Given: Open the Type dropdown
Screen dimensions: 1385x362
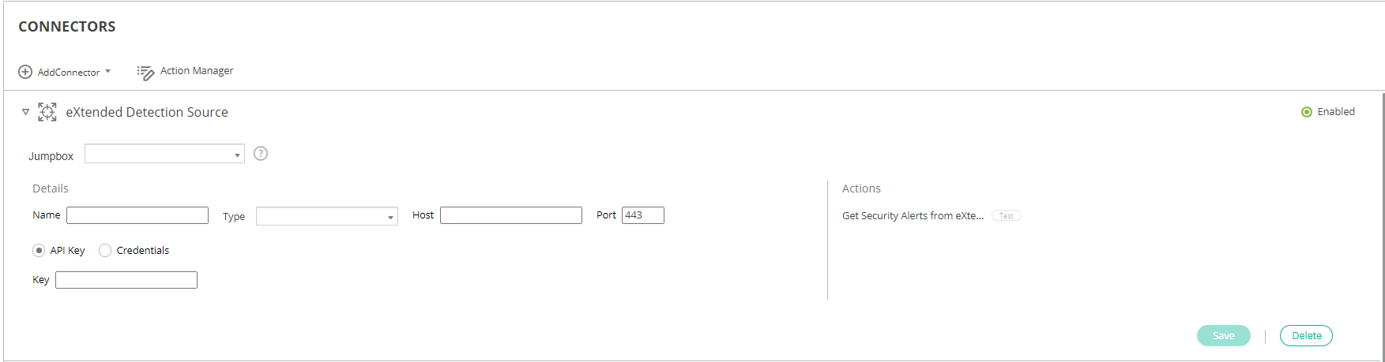Looking at the screenshot, I should point(326,216).
